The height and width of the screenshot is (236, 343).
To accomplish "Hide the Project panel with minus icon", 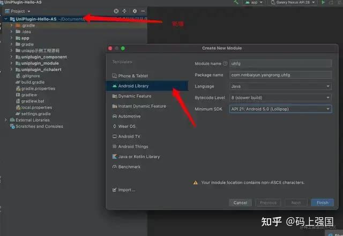I will (143, 11).
